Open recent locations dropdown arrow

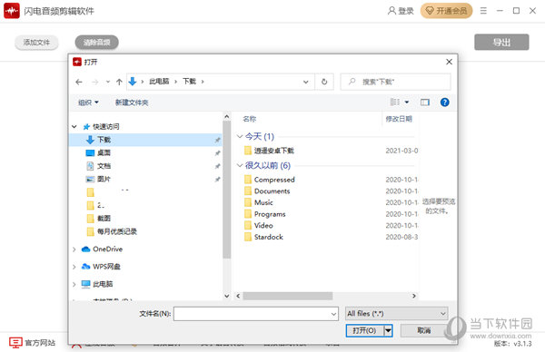[108, 82]
